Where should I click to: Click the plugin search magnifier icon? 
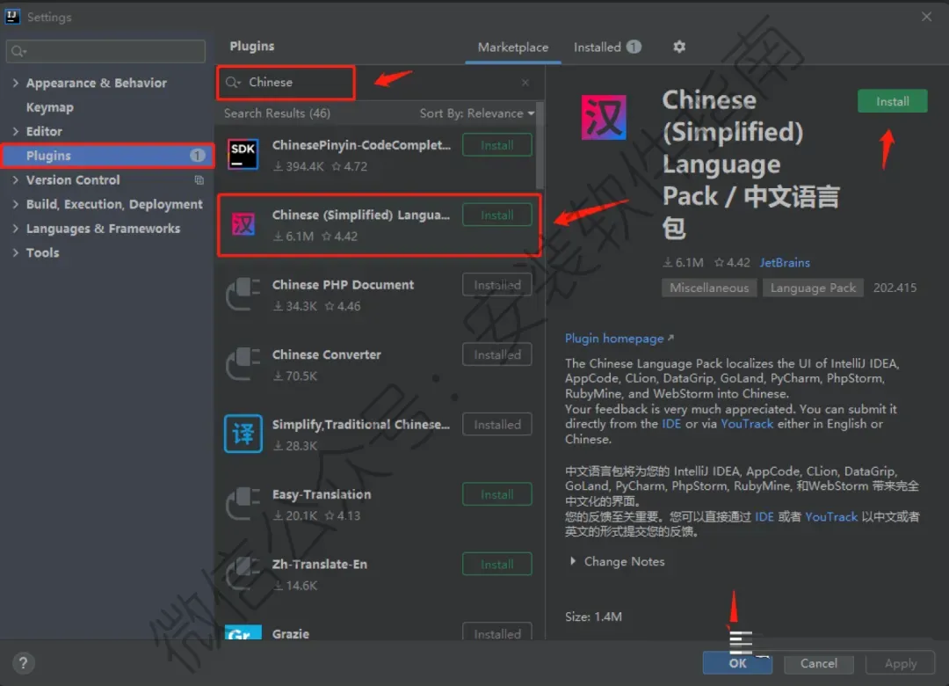(x=233, y=83)
